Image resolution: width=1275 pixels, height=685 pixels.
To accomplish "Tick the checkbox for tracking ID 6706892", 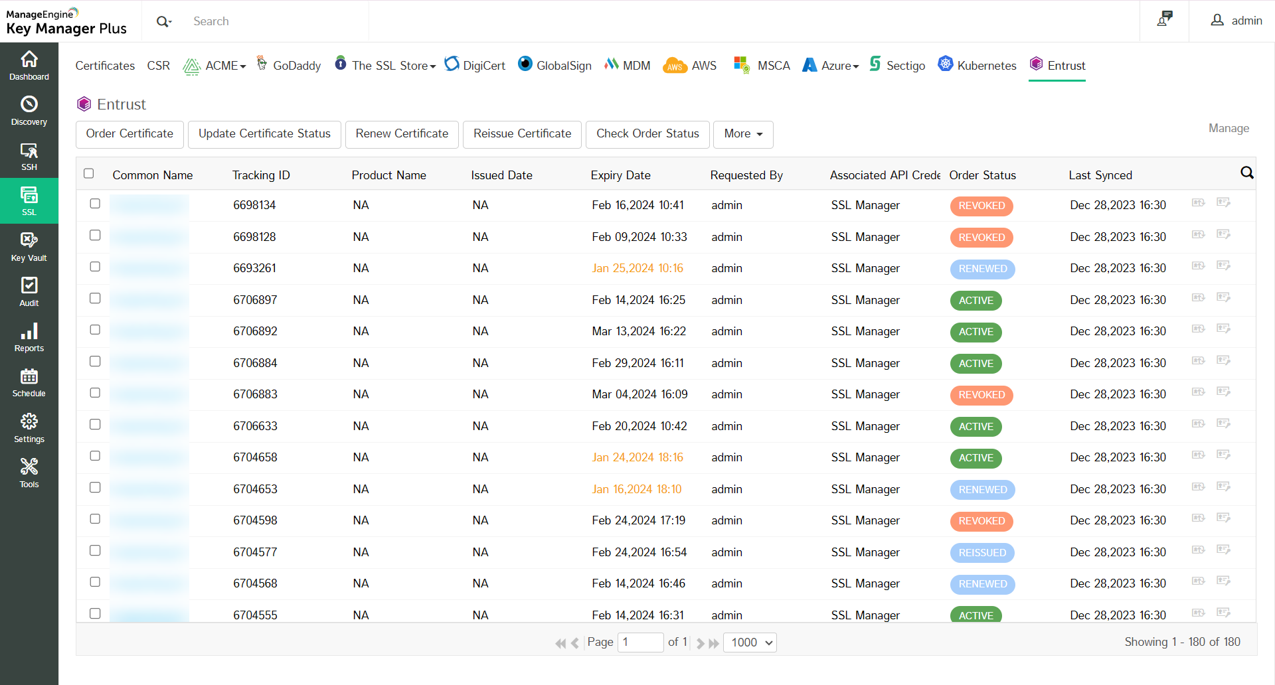I will (x=95, y=330).
